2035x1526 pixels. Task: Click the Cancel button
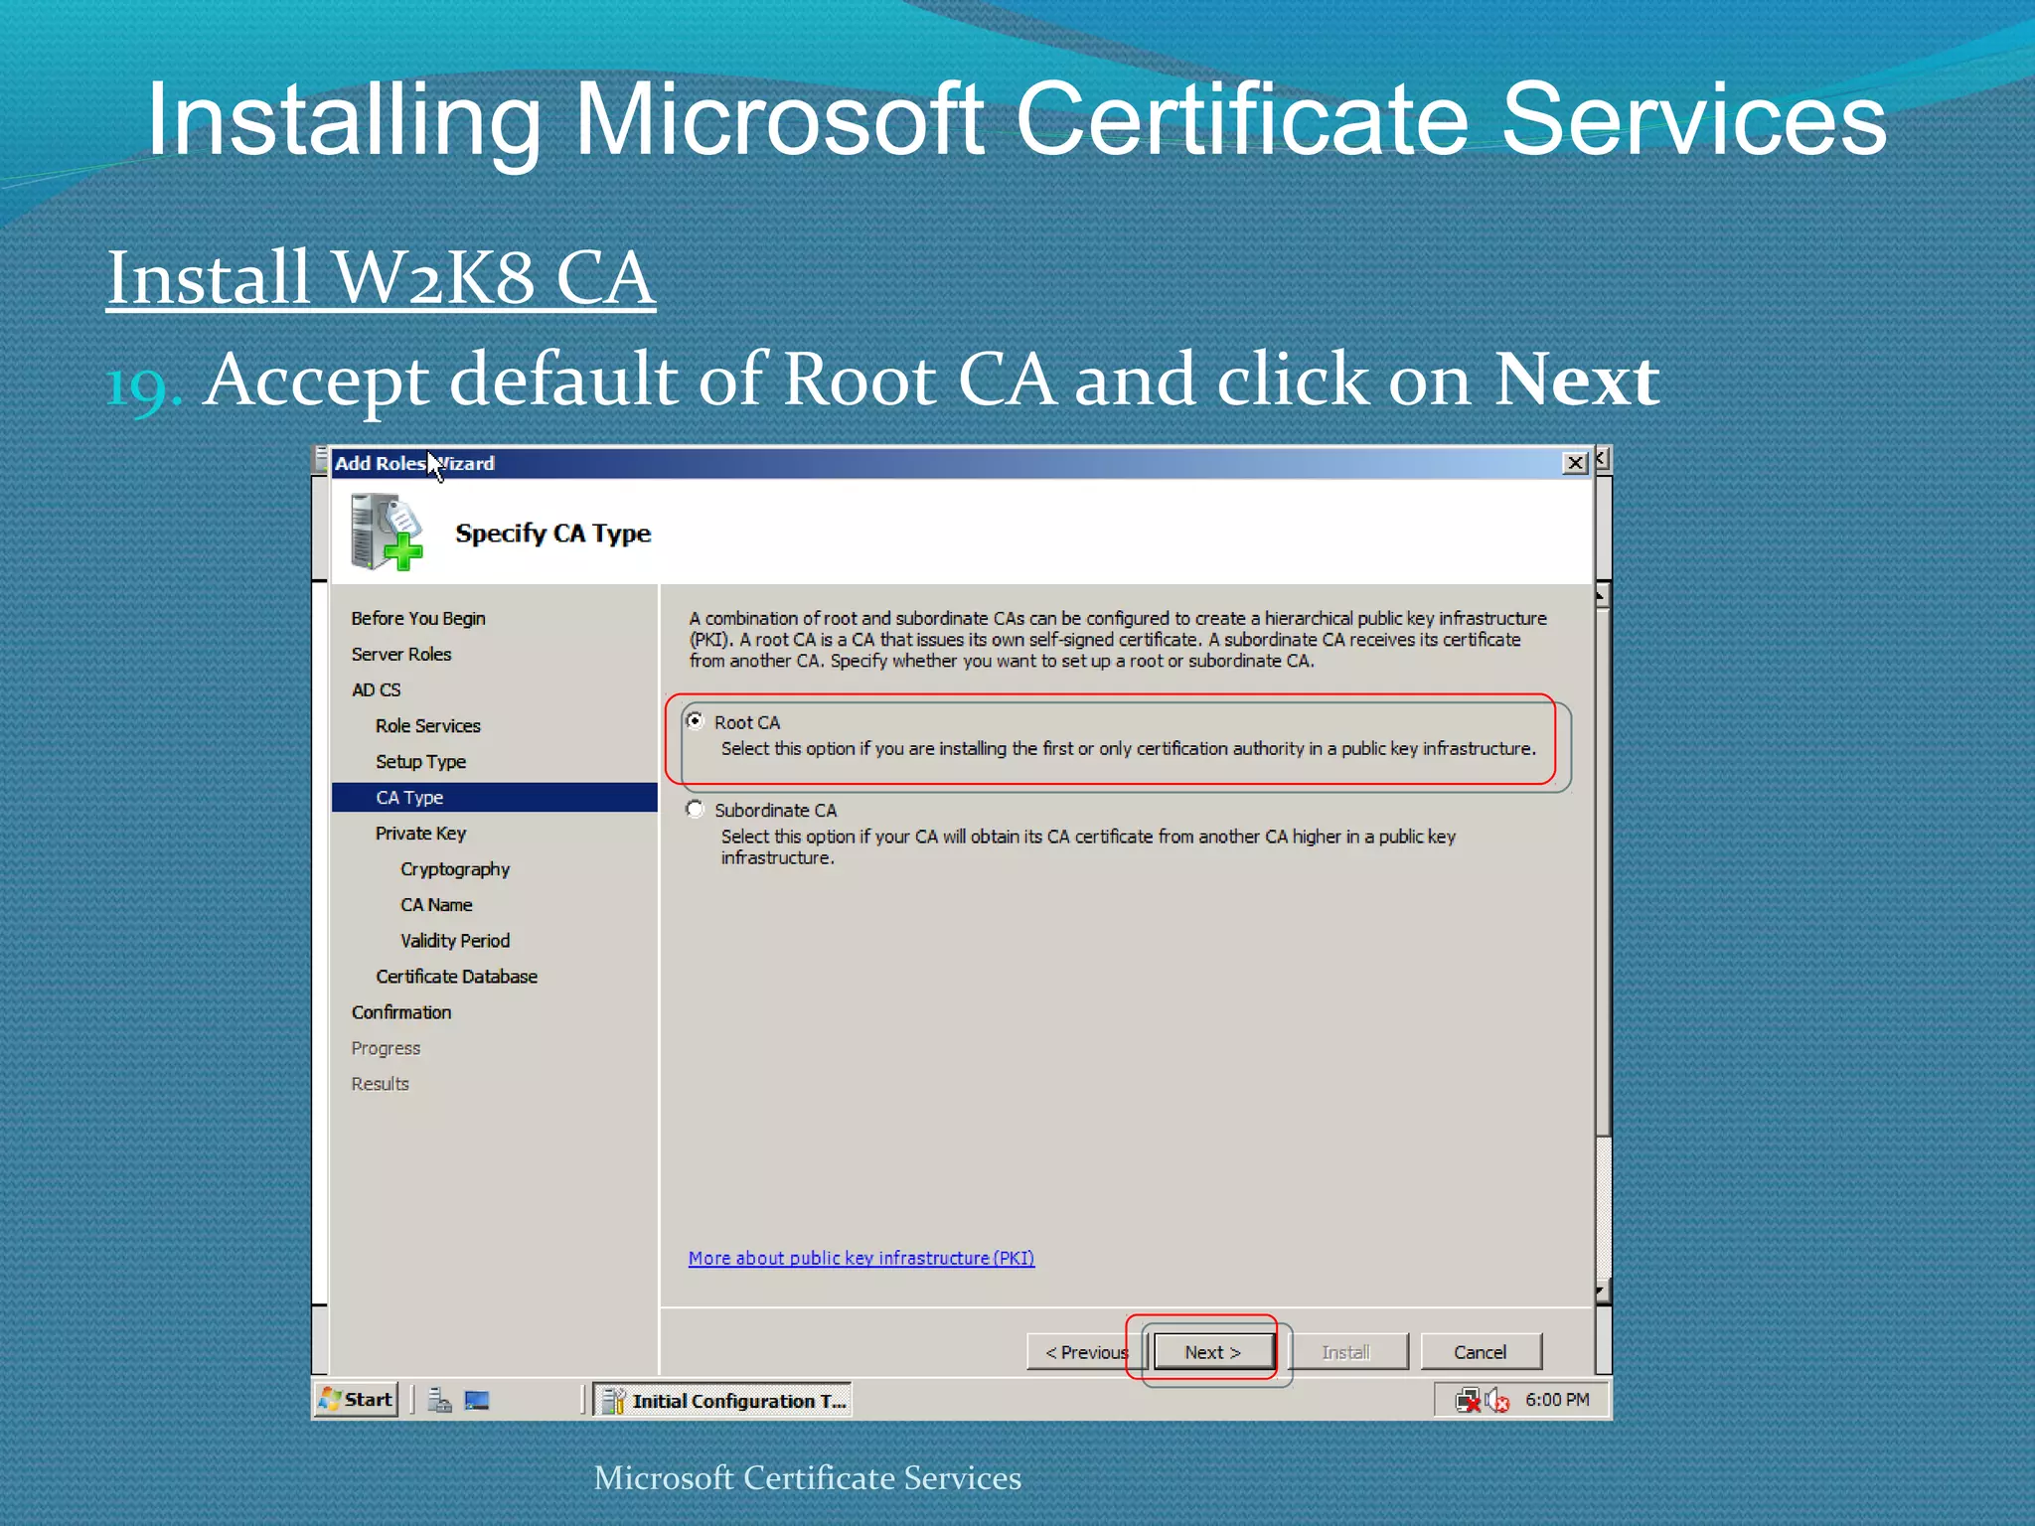(1481, 1352)
